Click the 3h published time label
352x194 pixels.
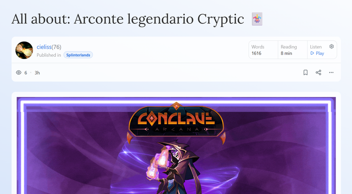[x=37, y=73]
